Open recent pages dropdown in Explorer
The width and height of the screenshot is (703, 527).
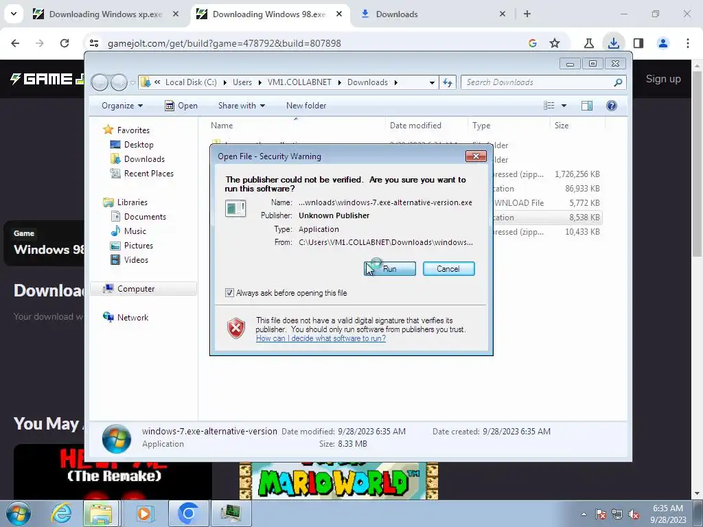(132, 82)
